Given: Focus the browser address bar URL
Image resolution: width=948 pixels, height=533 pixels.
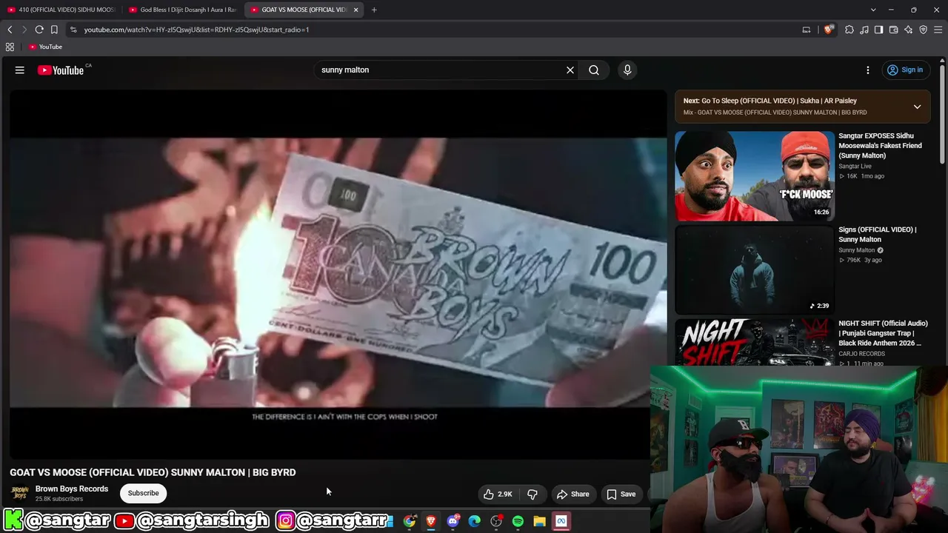Looking at the screenshot, I should (196, 30).
